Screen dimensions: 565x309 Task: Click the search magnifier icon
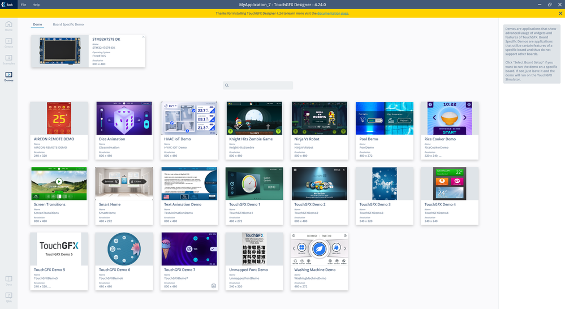click(x=227, y=85)
